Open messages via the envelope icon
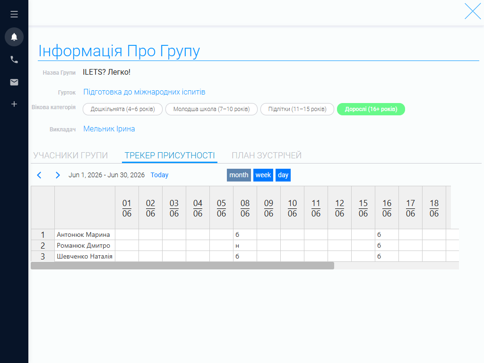 [x=14, y=82]
